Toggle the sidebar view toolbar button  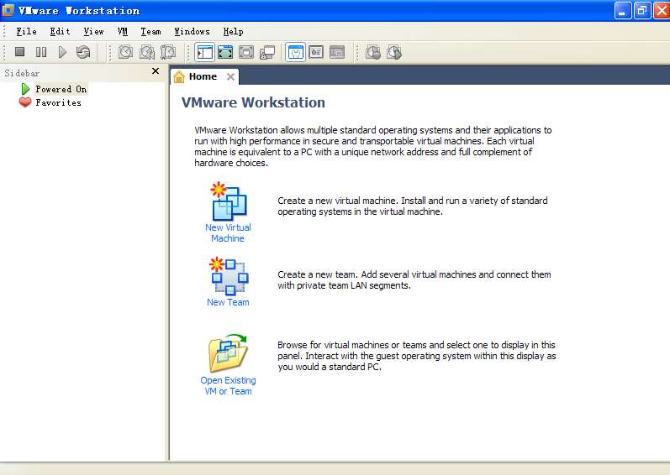point(204,52)
